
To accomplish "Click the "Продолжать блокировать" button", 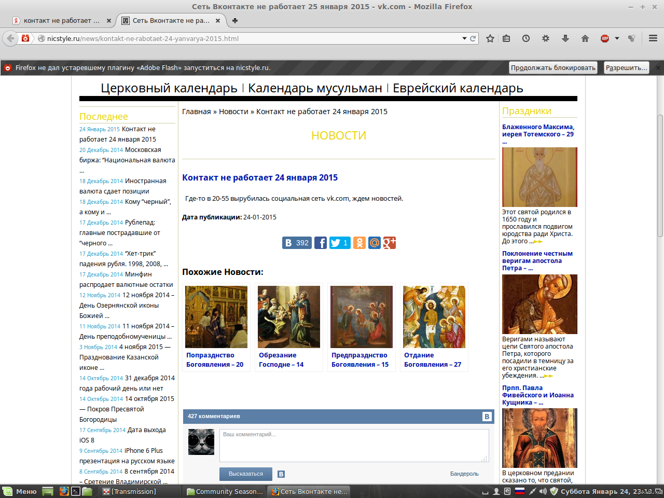I will click(553, 68).
